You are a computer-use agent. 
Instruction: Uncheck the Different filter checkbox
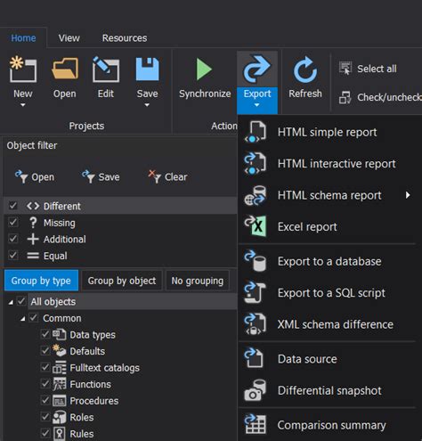[x=13, y=206]
